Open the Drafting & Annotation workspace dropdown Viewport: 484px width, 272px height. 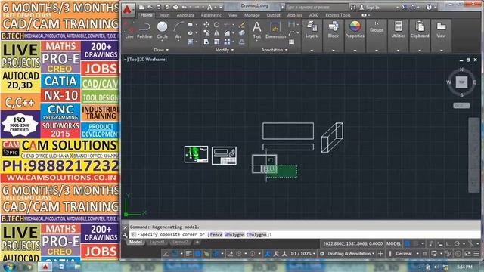(351, 254)
